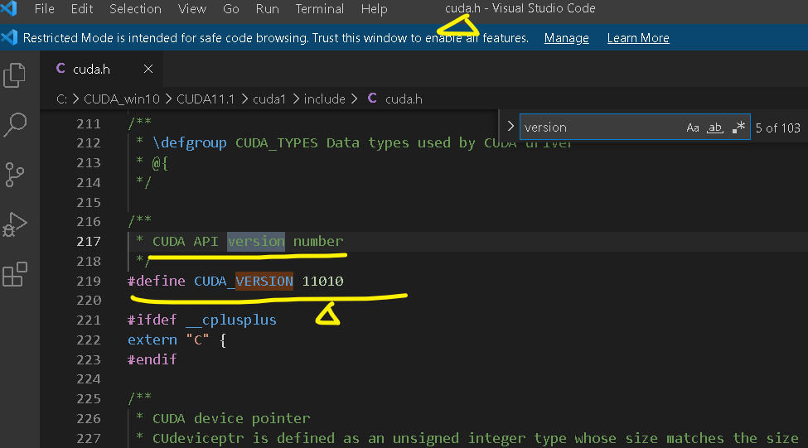Open the Run and Debug view
808x448 pixels.
point(14,224)
